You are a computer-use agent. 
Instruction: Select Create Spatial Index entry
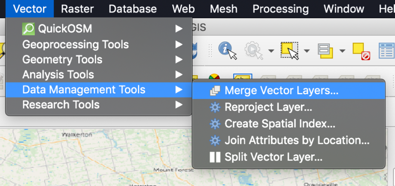click(x=280, y=124)
